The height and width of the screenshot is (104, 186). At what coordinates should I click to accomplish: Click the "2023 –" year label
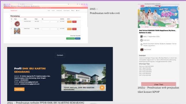(94, 9)
